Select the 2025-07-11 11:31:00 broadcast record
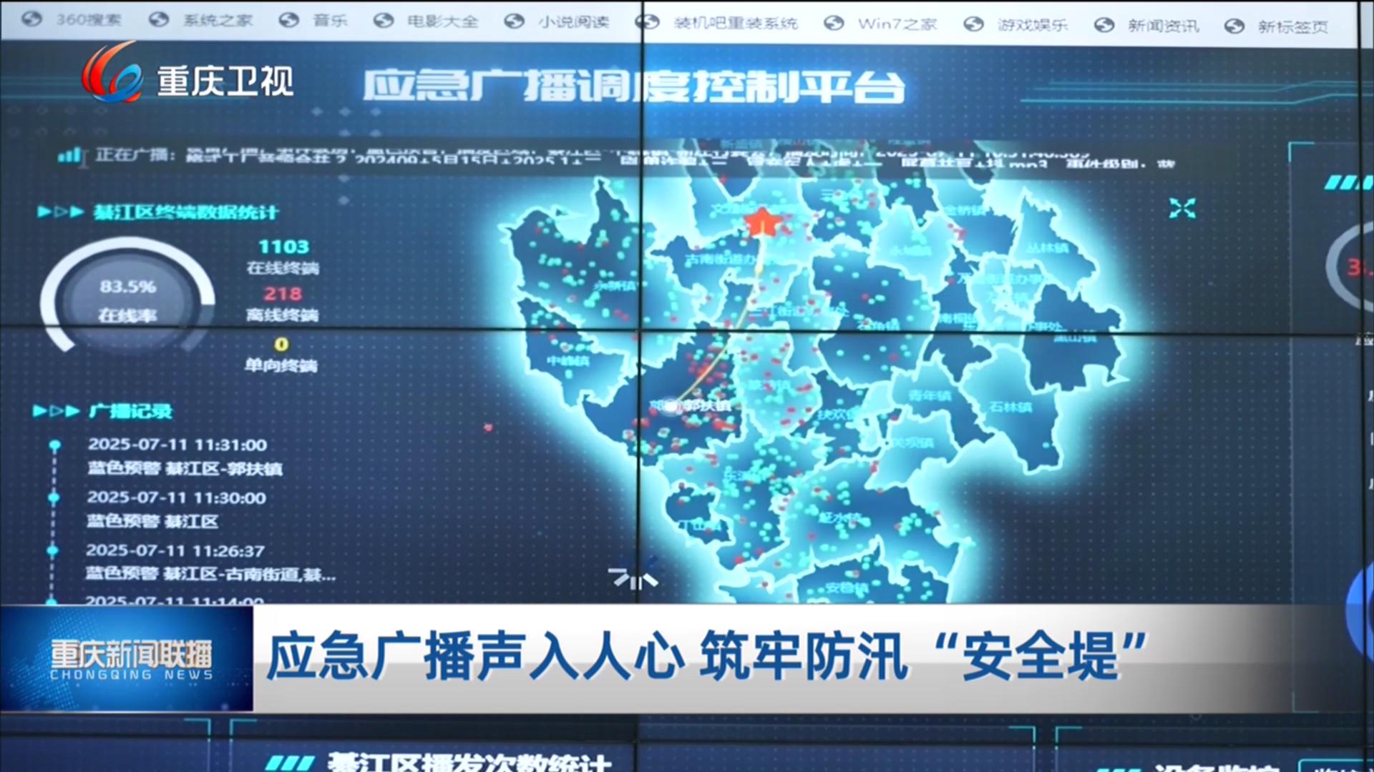1374x772 pixels. click(x=177, y=445)
